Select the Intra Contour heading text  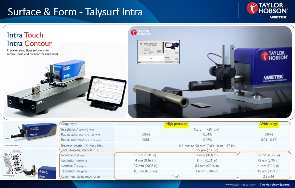pos(29,43)
